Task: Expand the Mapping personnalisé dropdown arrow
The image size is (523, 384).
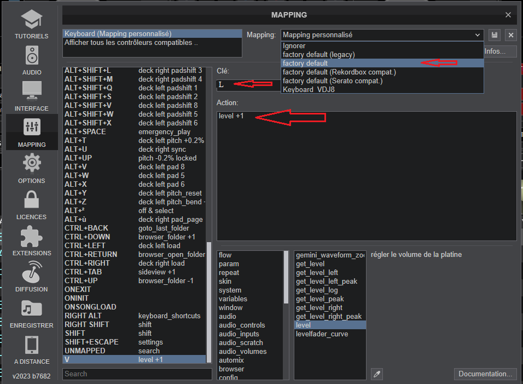Action: (477, 35)
